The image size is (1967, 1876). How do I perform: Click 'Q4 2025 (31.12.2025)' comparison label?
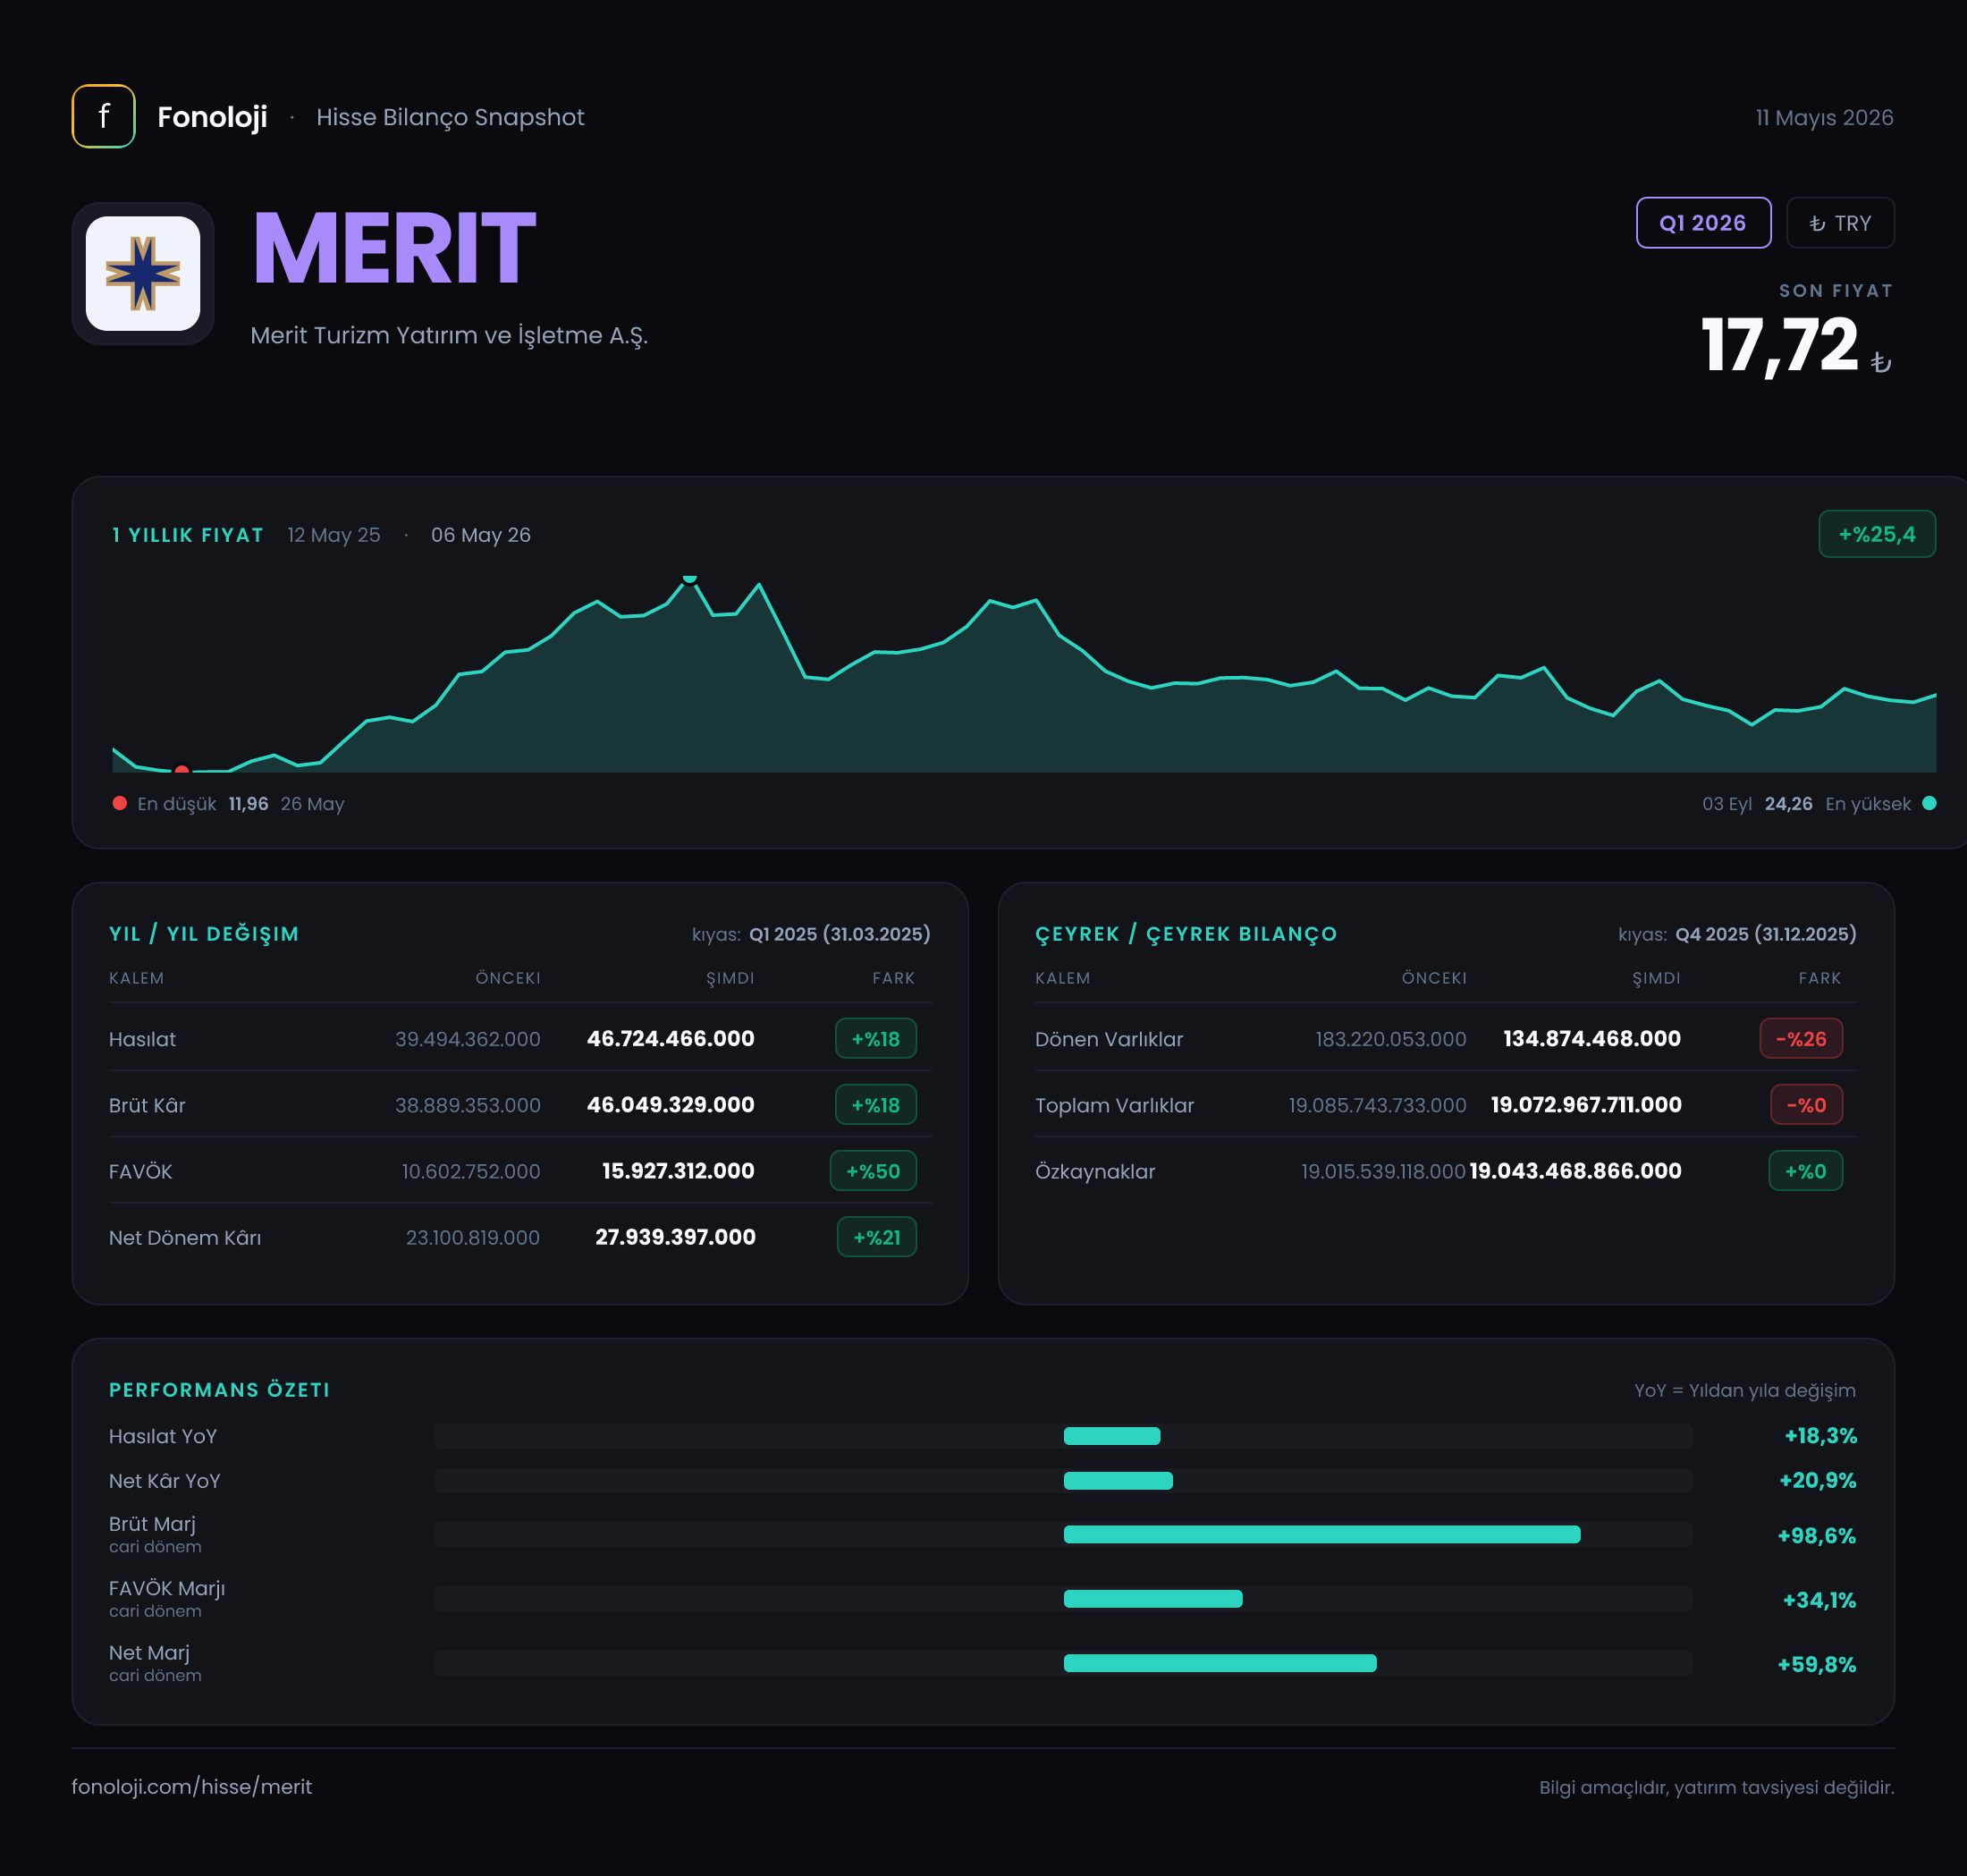(1766, 934)
